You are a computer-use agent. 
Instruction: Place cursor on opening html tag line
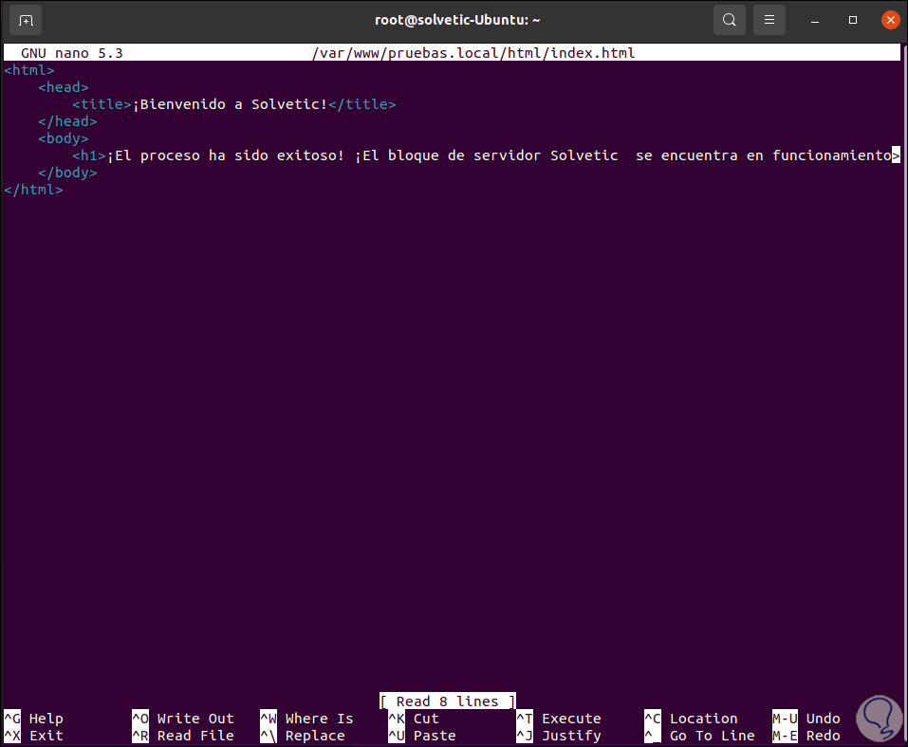click(29, 70)
